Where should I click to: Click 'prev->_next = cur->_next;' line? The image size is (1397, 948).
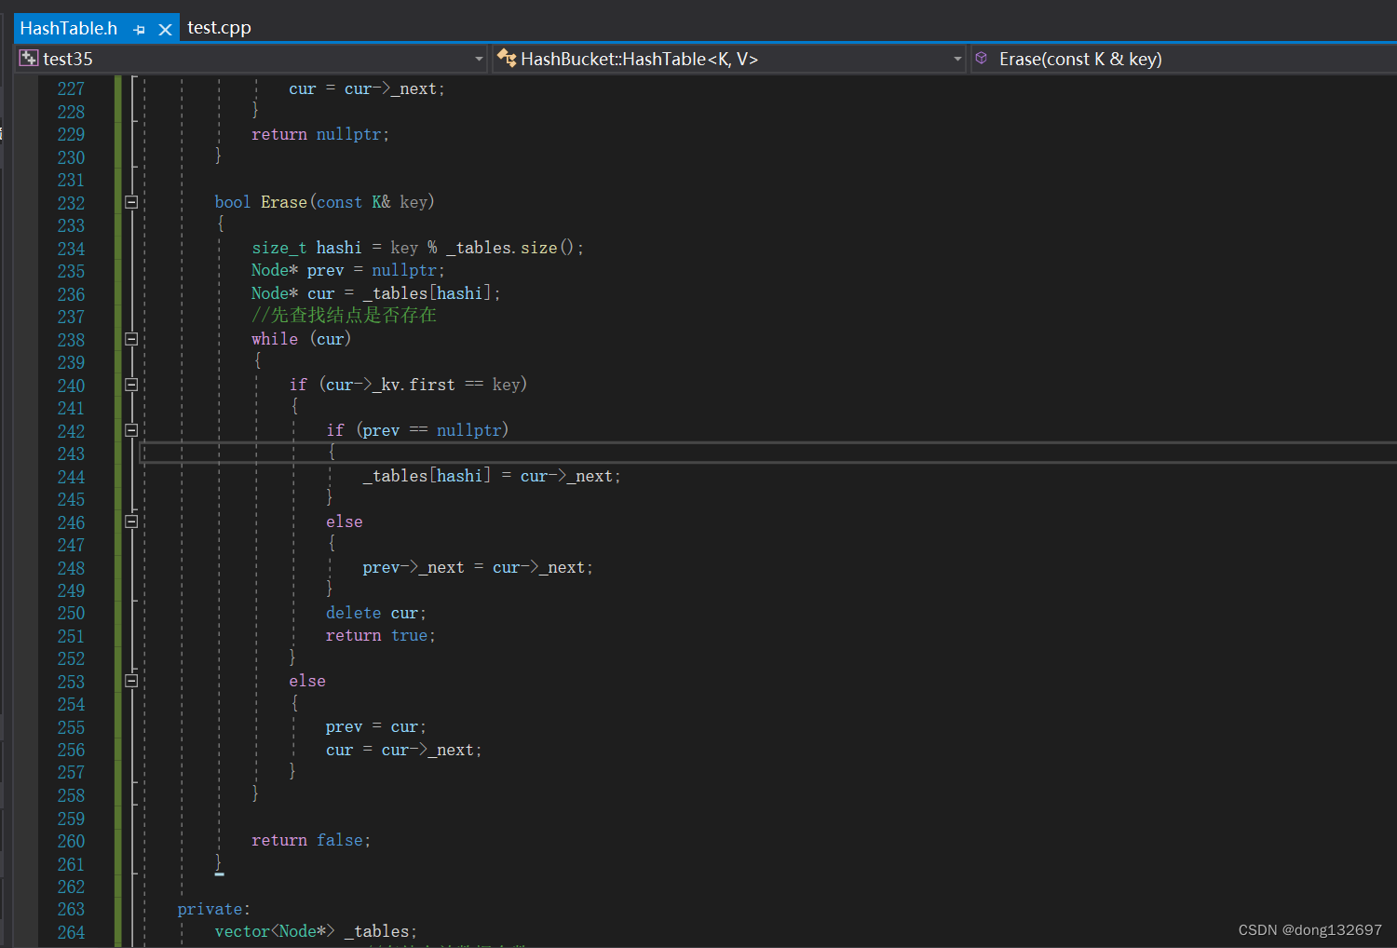coord(478,567)
